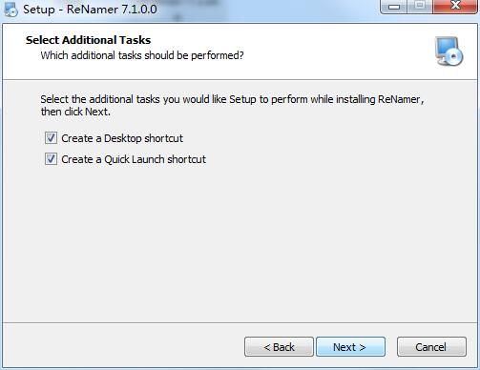Close the ReNamer Setup window
Viewport: 480px width, 370px height.
point(455,7)
